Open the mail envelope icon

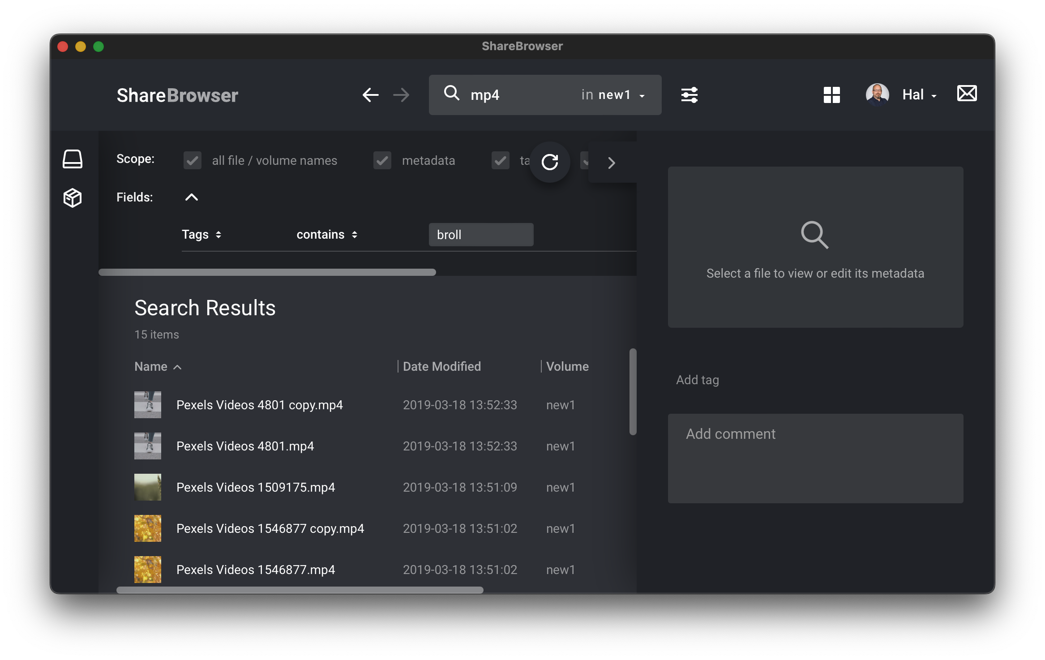click(x=967, y=94)
